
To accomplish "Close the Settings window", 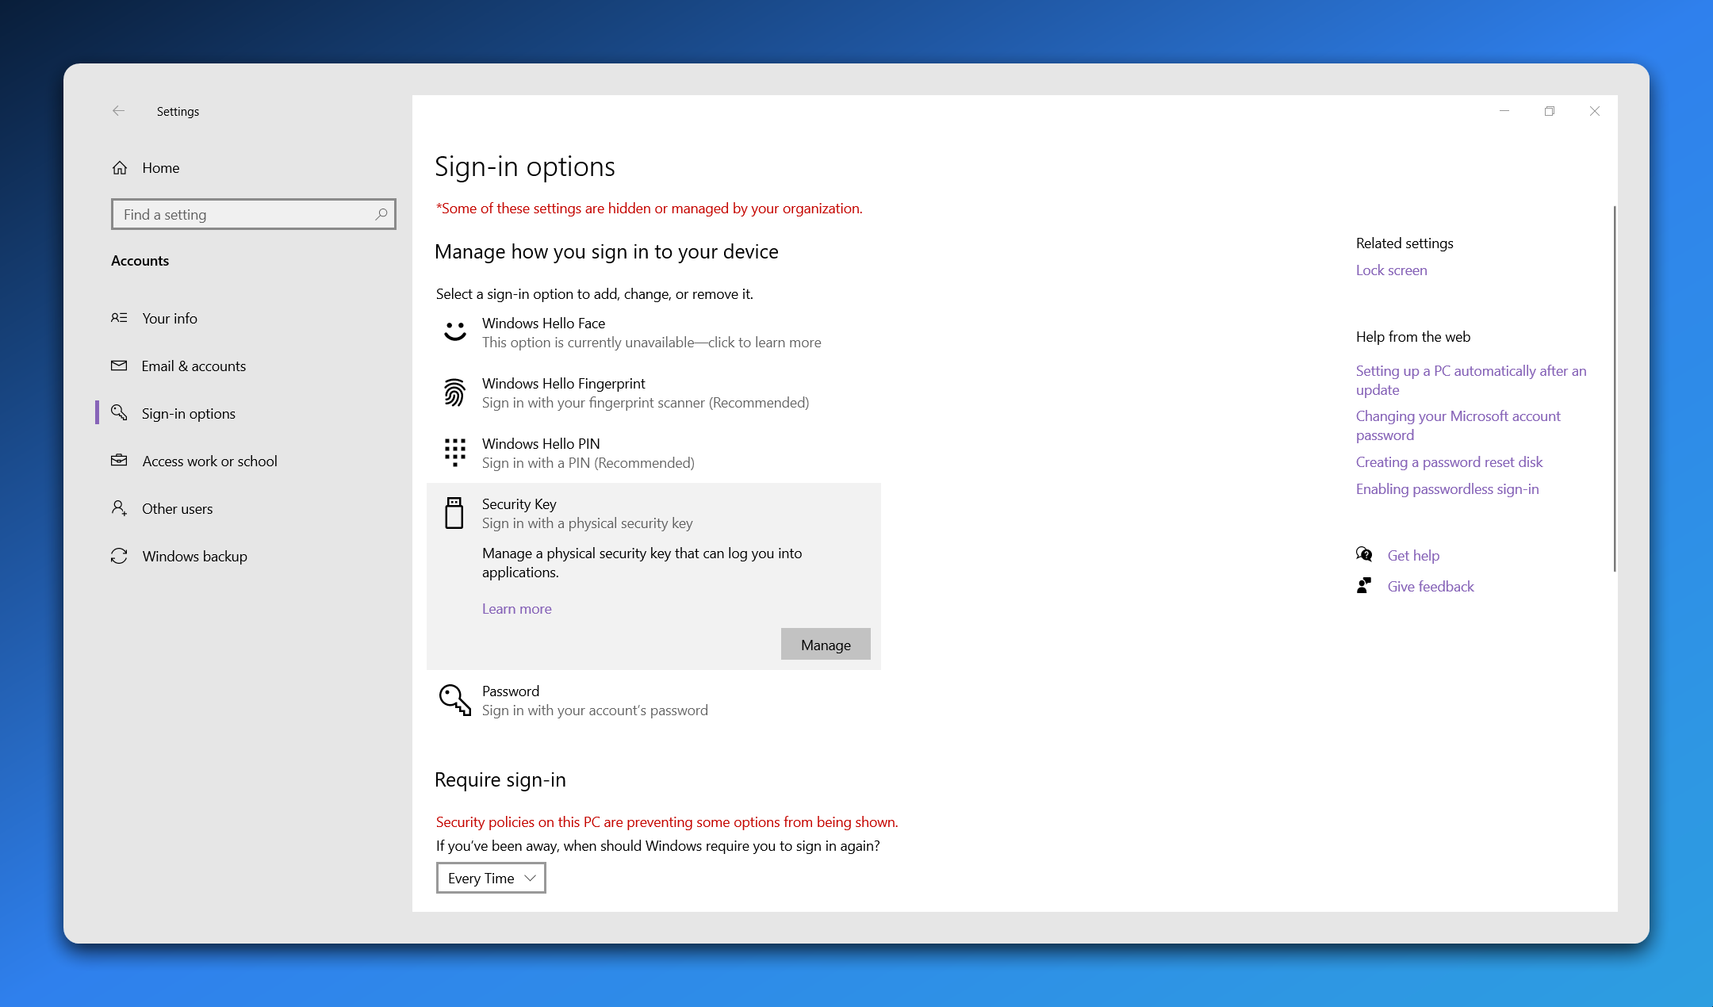I will pos(1594,111).
